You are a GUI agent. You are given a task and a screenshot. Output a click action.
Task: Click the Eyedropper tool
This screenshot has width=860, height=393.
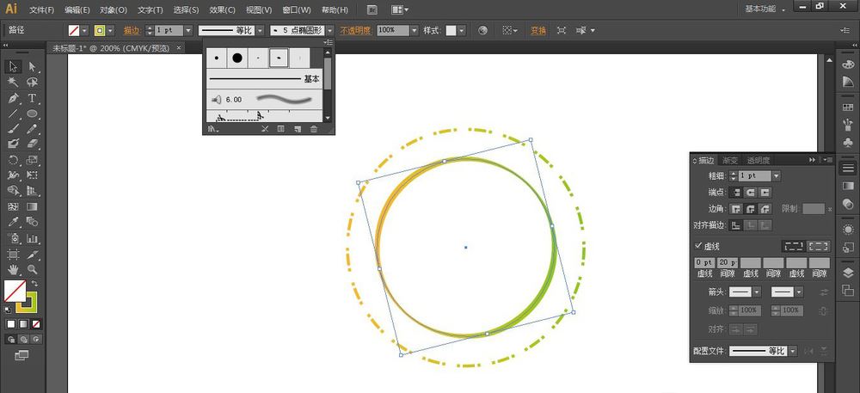(x=13, y=222)
